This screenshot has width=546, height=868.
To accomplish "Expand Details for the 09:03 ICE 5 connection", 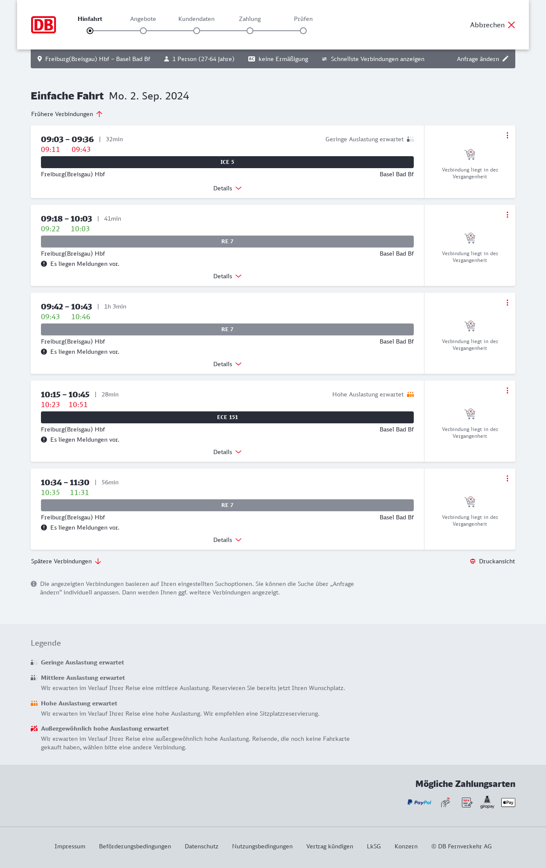I will point(227,188).
